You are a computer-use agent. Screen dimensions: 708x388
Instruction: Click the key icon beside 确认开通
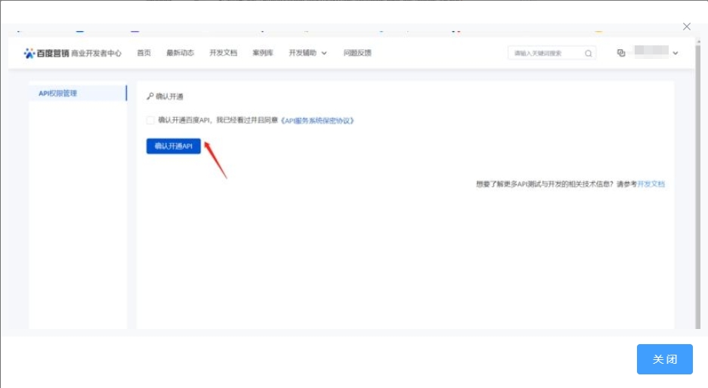[150, 97]
